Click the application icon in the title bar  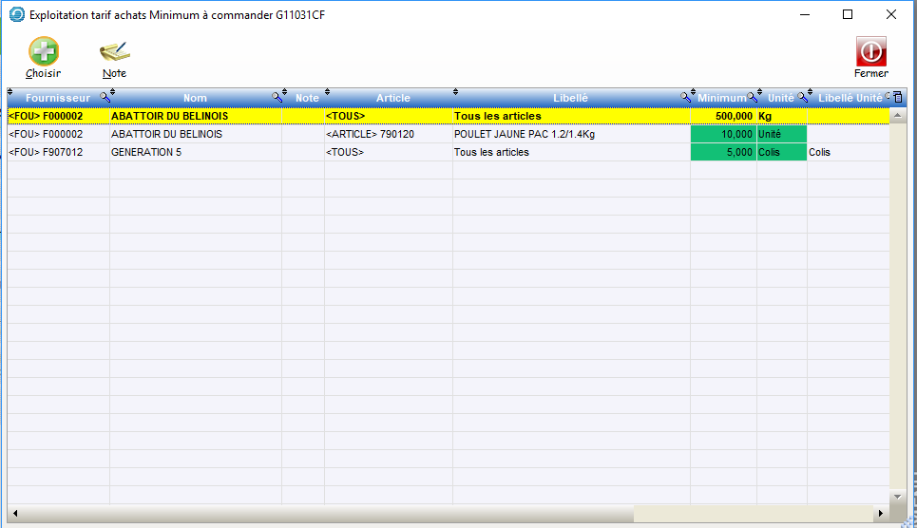point(16,15)
